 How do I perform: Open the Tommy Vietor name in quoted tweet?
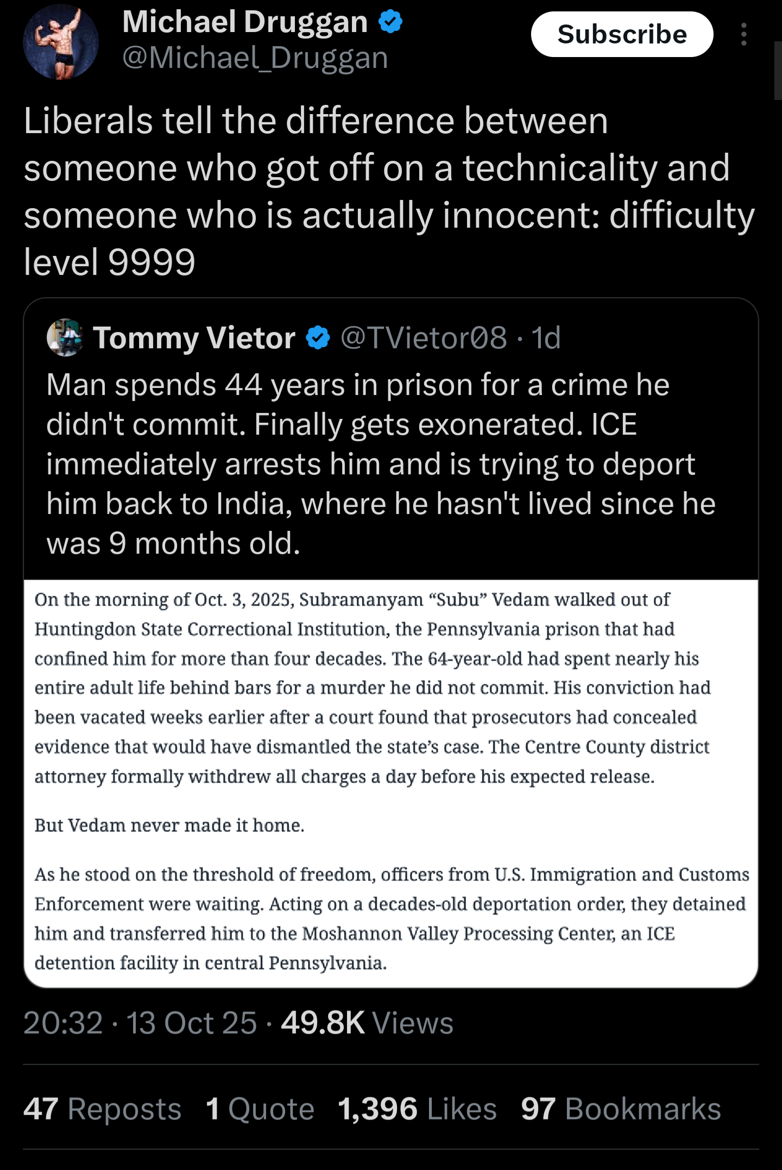tap(194, 338)
